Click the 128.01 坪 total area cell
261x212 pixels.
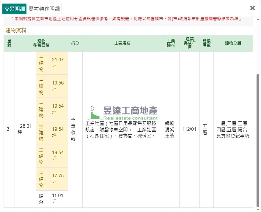click(x=25, y=129)
